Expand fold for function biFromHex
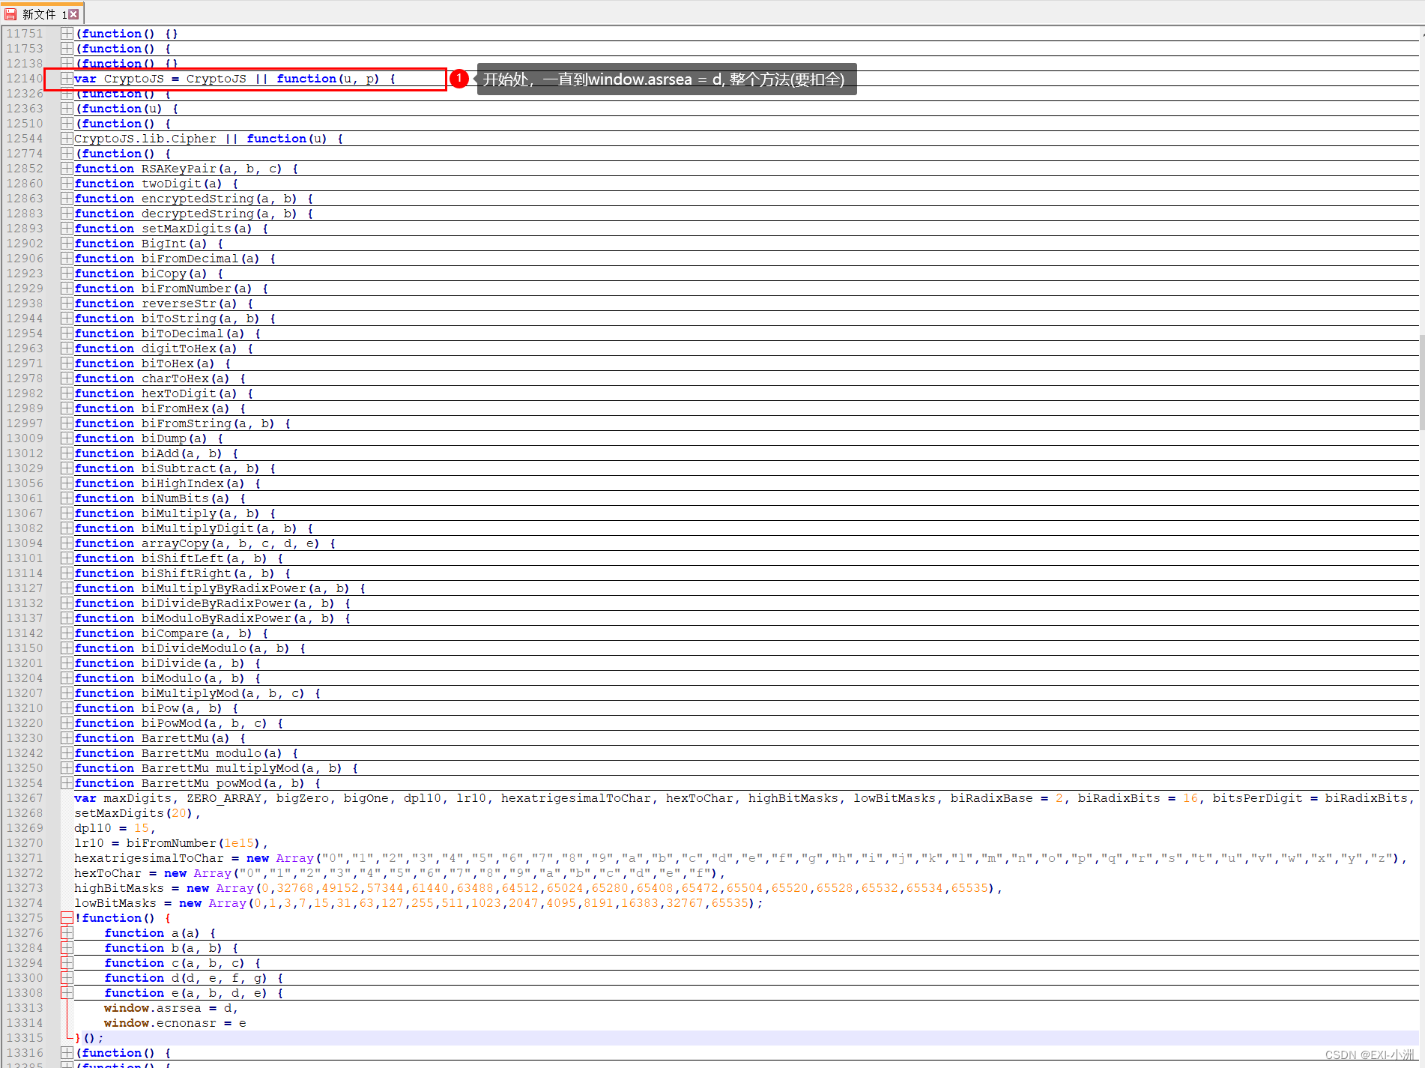 click(67, 408)
